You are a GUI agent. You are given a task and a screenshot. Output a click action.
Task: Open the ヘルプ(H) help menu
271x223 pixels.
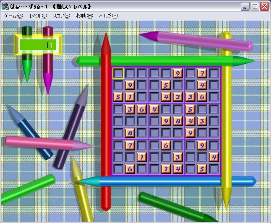pos(108,16)
